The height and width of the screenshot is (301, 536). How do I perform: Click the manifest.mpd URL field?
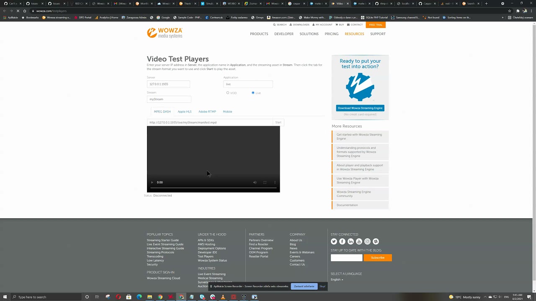[x=210, y=122]
